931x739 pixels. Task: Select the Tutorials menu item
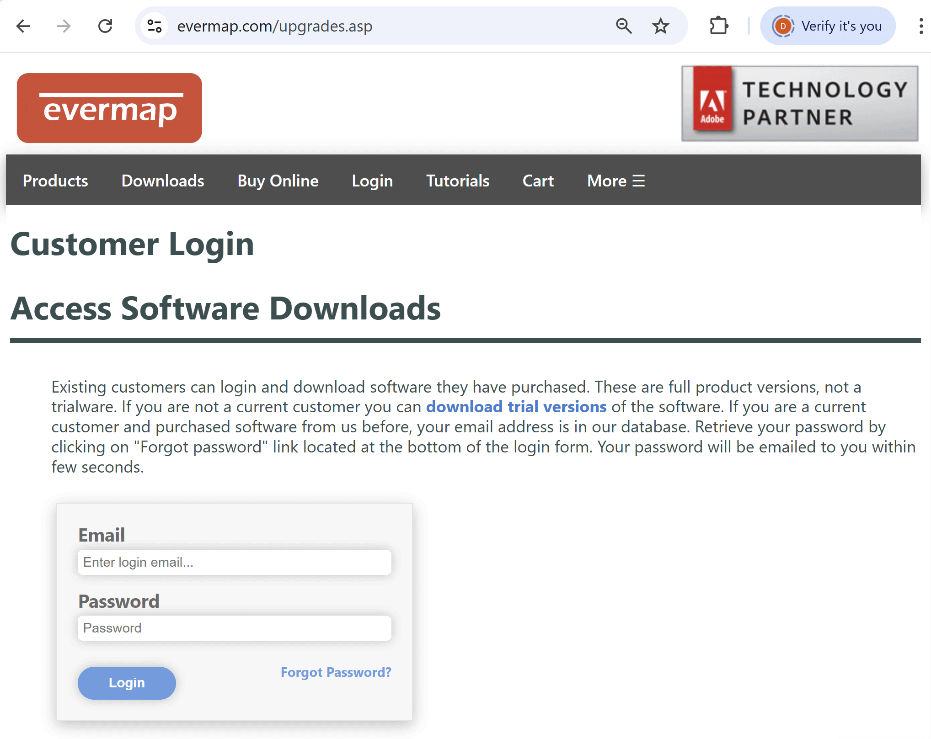coord(458,181)
